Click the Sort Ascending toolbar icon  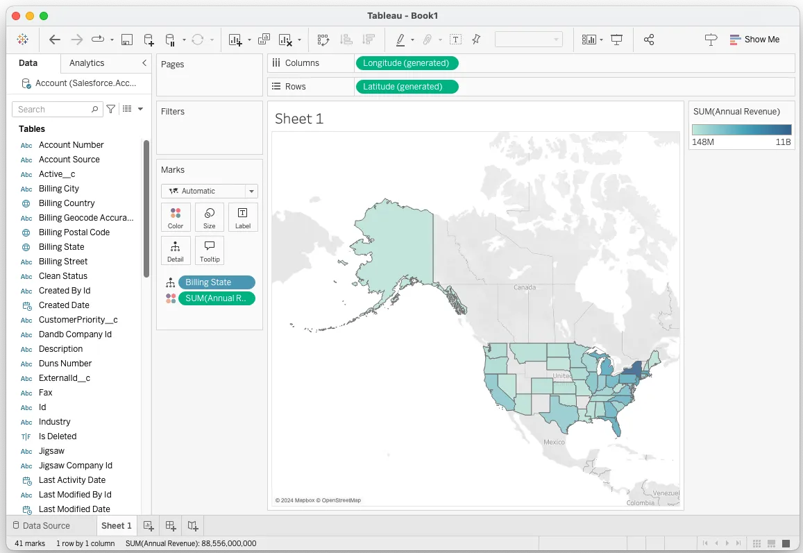click(x=346, y=40)
